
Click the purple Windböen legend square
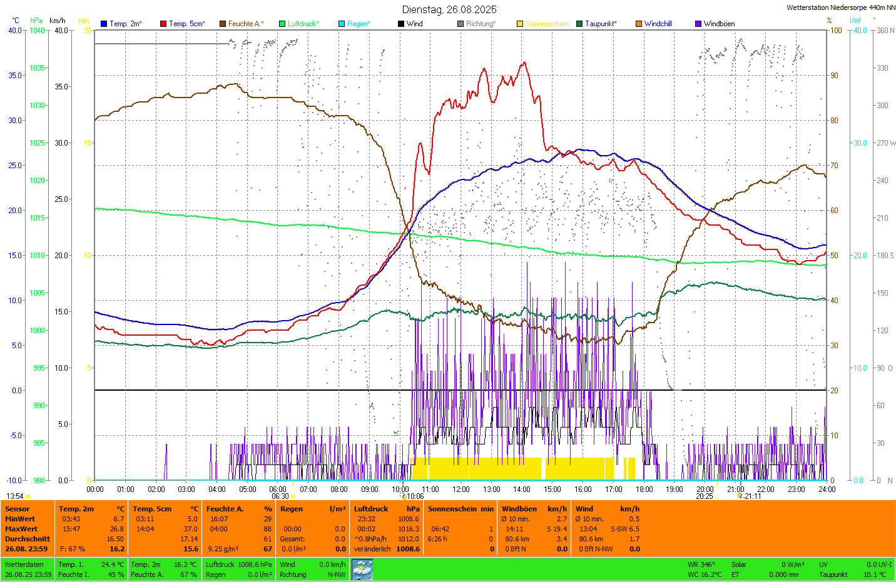pyautogui.click(x=698, y=24)
